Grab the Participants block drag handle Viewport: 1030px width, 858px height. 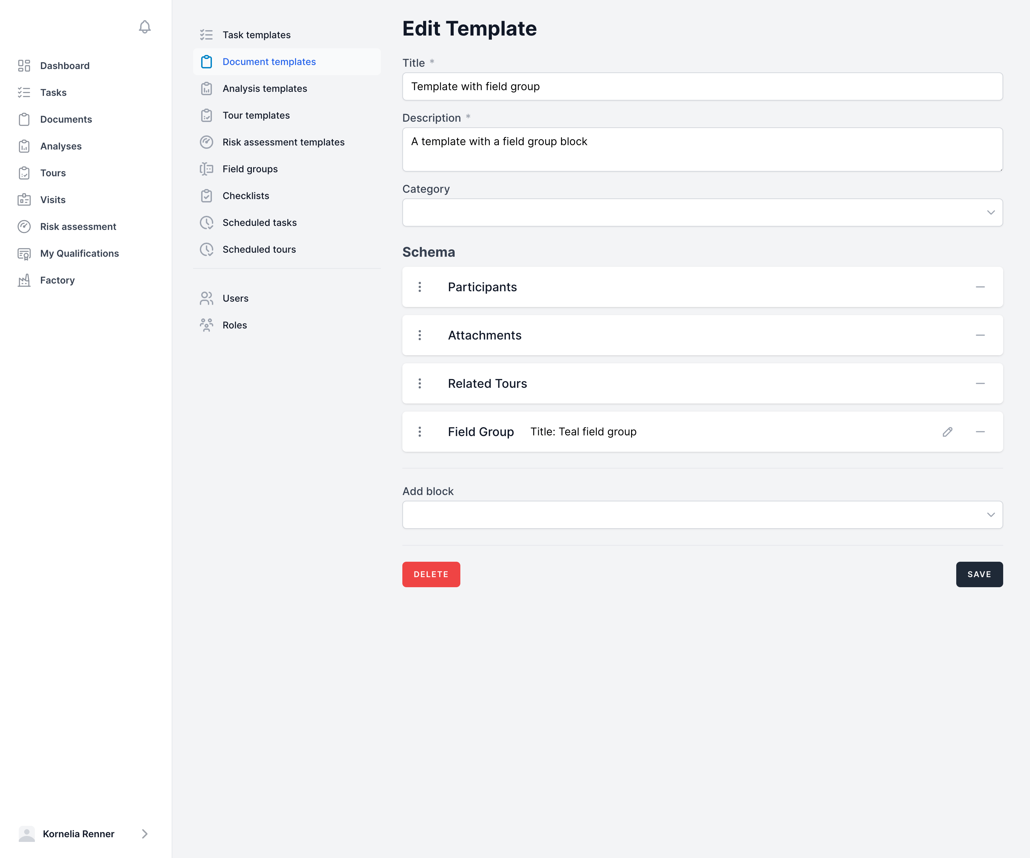pyautogui.click(x=420, y=287)
